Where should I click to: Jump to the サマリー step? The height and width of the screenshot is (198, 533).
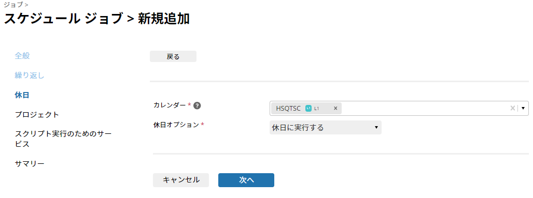[x=30, y=164]
